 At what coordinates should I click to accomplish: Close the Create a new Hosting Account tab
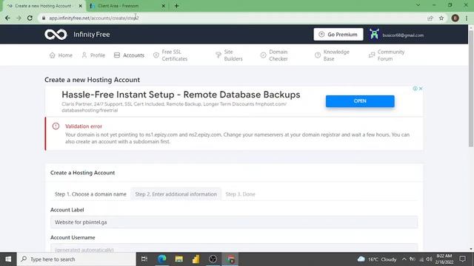click(x=81, y=6)
